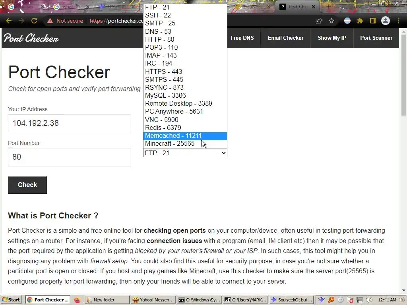Open New folder taskbar item
The width and height of the screenshot is (407, 305).
pos(107,300)
